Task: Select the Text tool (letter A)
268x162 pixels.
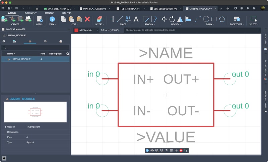Action: click(x=136, y=19)
